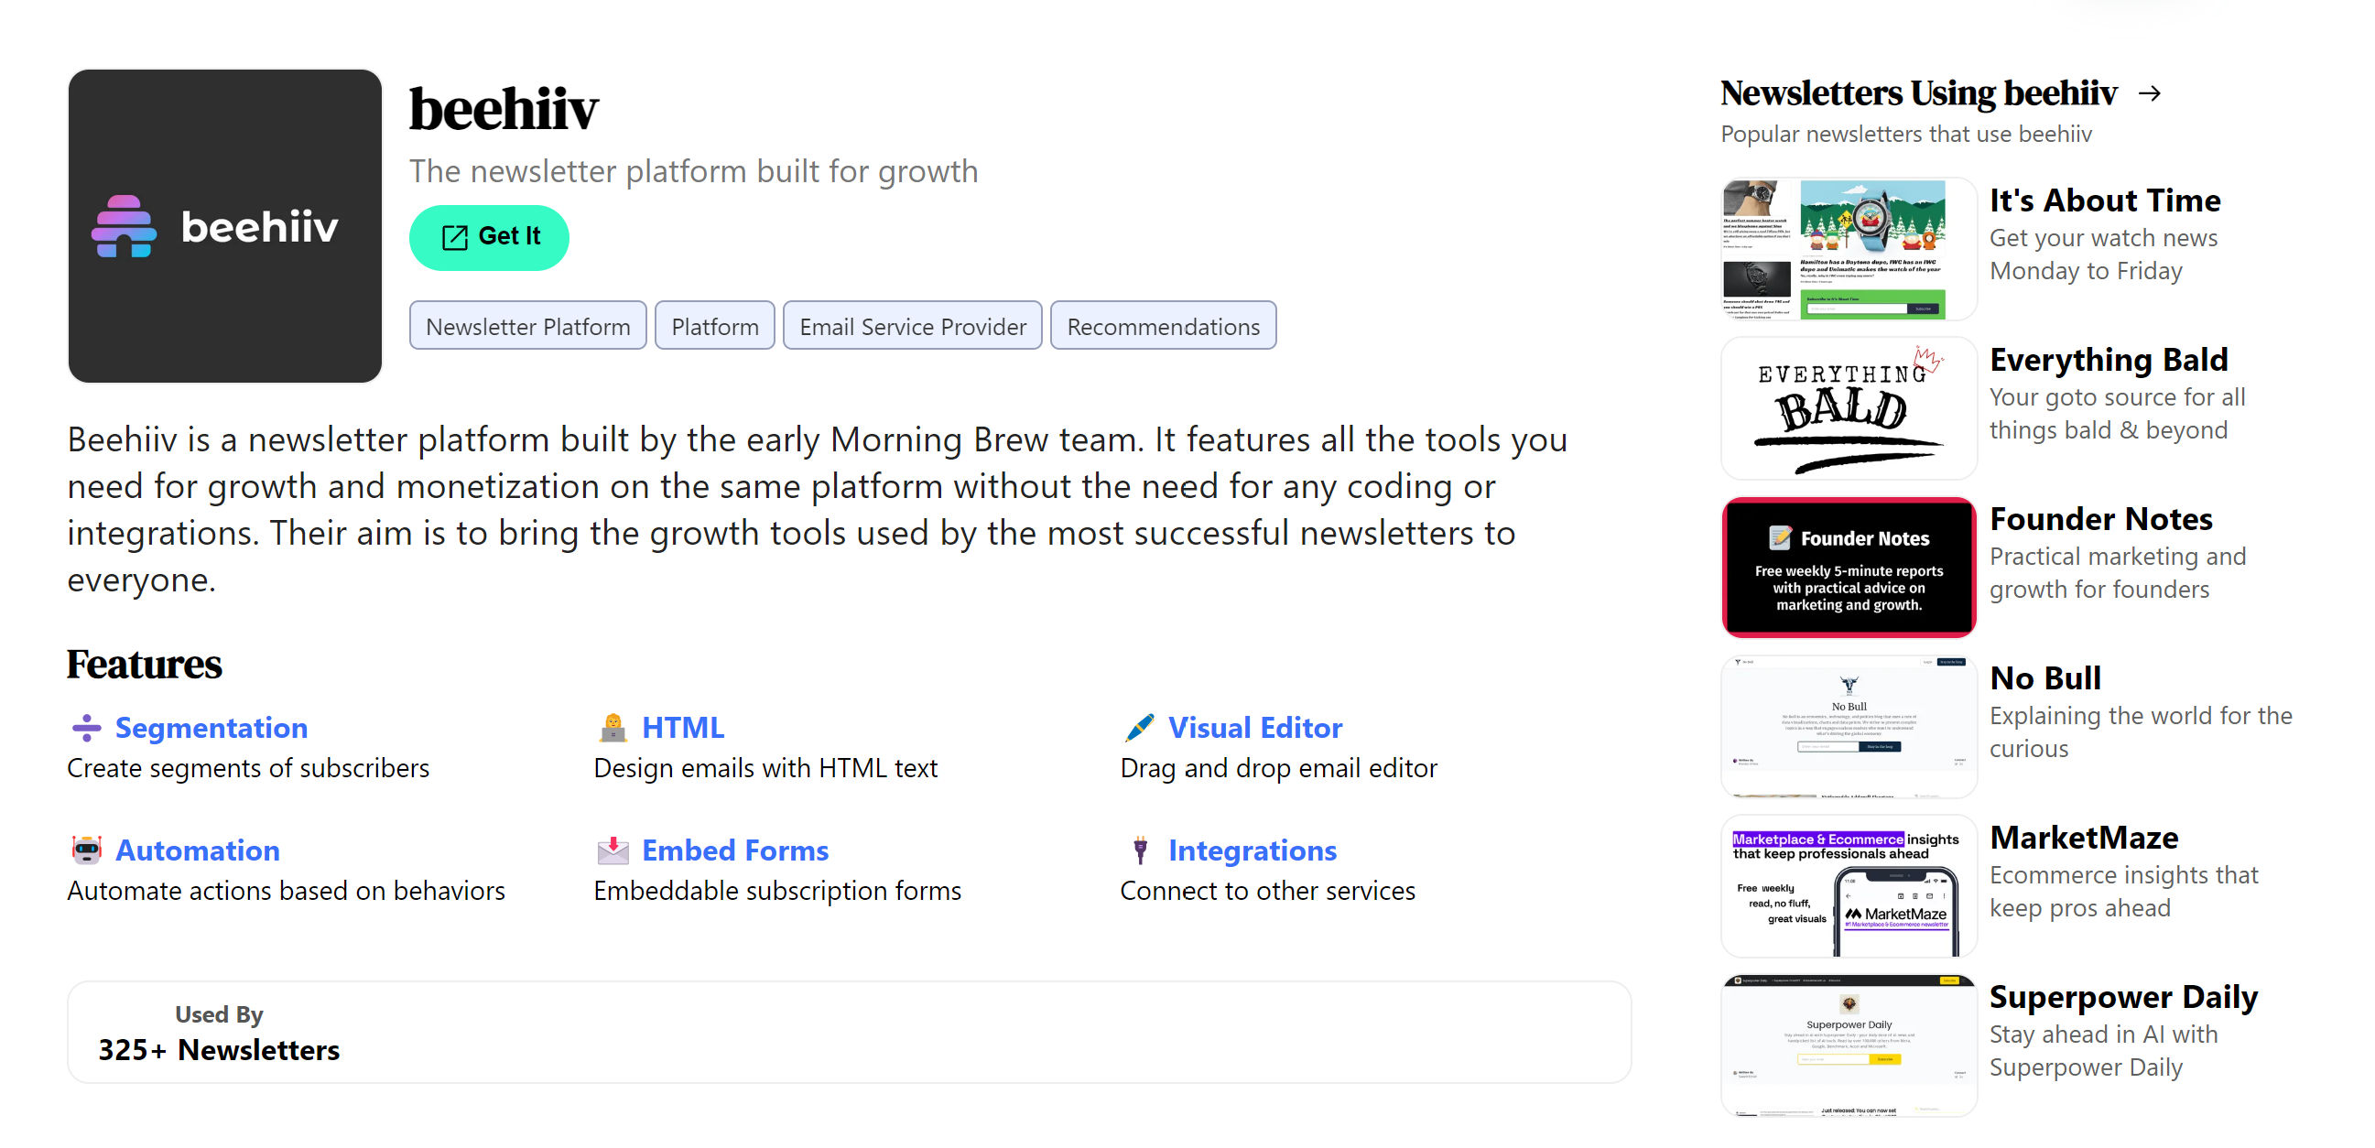2375x1148 pixels.
Task: Open the Founder Notes newsletter title
Action: (2100, 519)
